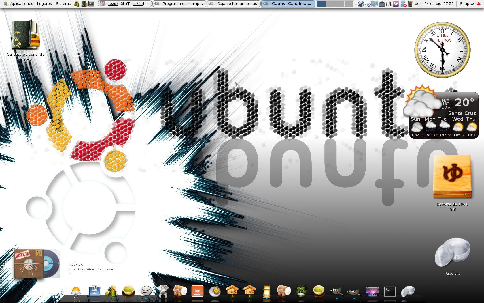Click the disk drive tray icon
Image resolution: width=484 pixels, height=303 pixels.
point(382,4)
